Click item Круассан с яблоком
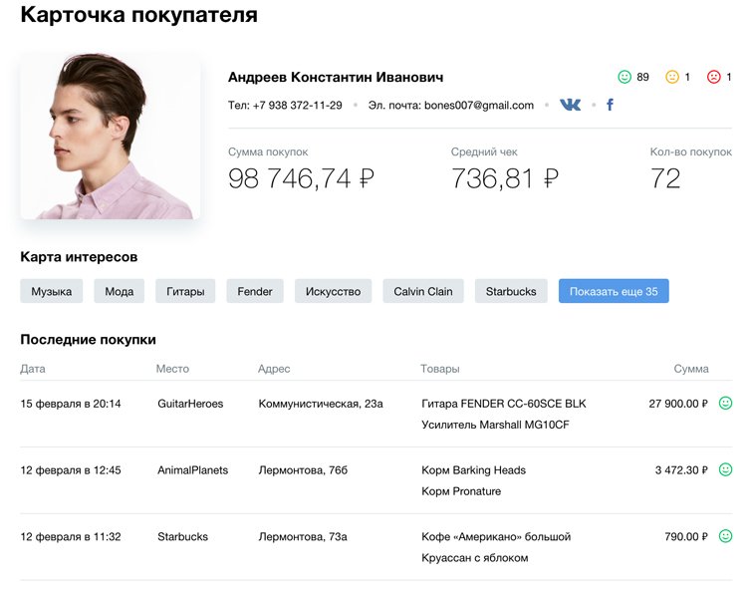Screen dimensions: 747x589 pyautogui.click(x=475, y=558)
